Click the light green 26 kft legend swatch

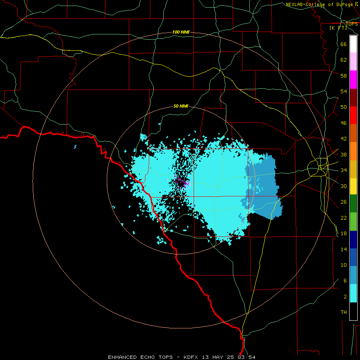click(353, 222)
